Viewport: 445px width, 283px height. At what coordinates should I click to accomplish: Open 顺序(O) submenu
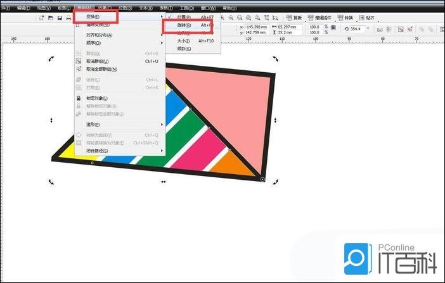pyautogui.click(x=119, y=43)
